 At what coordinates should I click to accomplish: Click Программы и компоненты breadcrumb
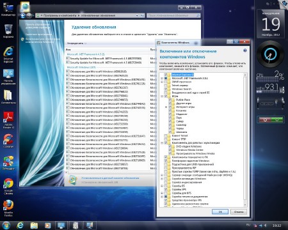point(60,15)
